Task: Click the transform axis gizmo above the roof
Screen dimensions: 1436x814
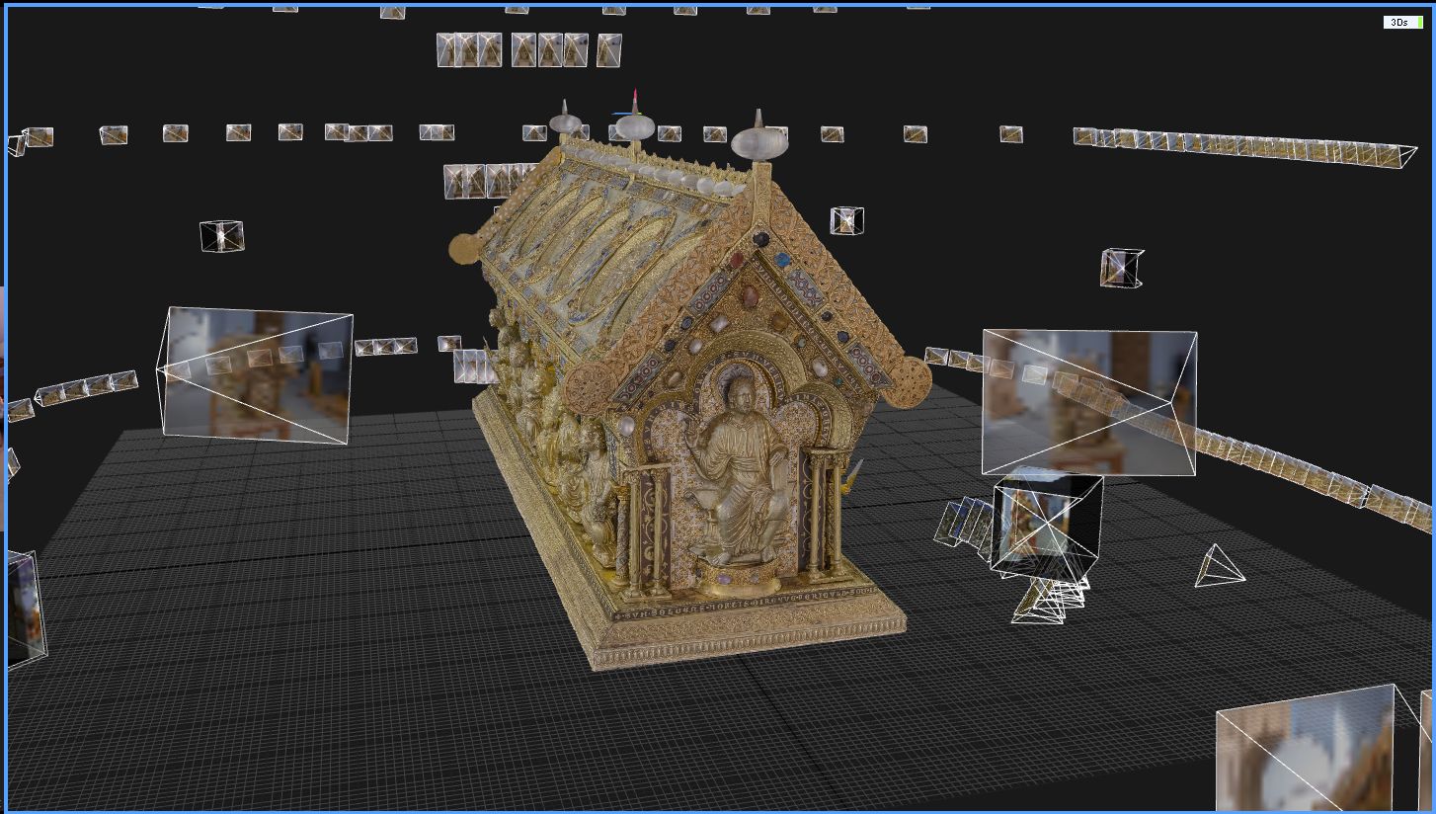Action: point(634,102)
